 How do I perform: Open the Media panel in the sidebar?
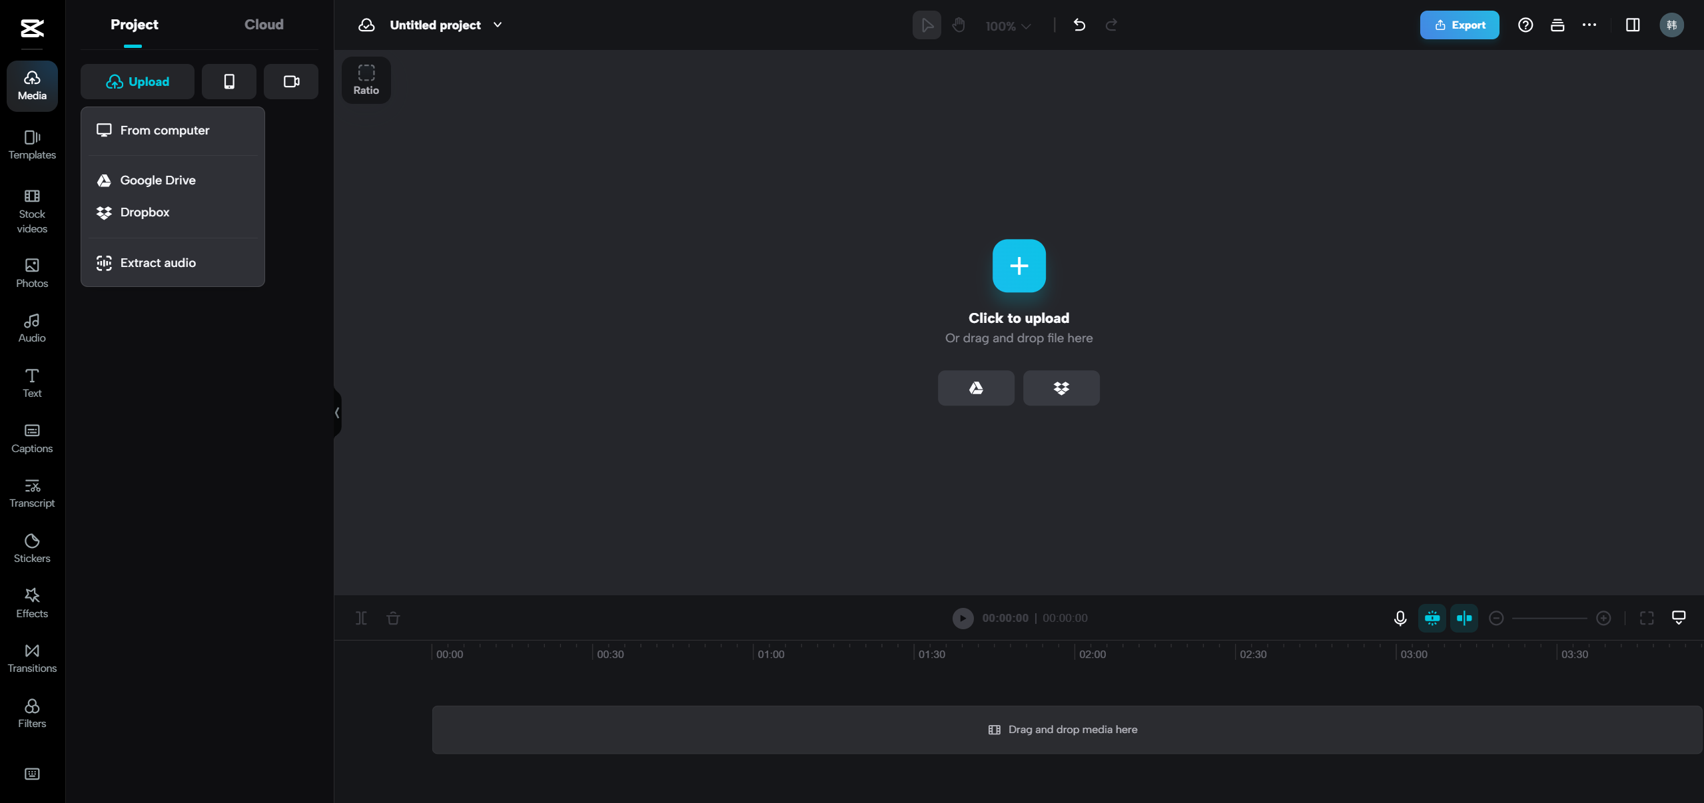pos(31,85)
